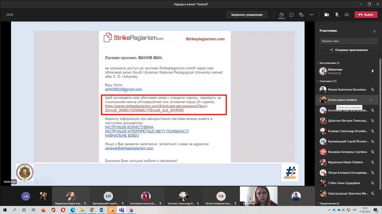This screenshot has height=214, width=382.
Task: Open the Windows Start menu
Action: pyautogui.click(x=5, y=210)
